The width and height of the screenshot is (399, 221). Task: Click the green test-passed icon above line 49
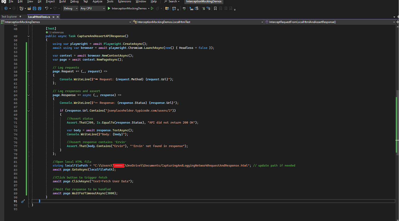47,33
